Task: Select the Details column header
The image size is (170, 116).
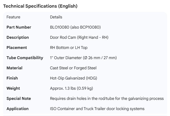Action: [56, 17]
